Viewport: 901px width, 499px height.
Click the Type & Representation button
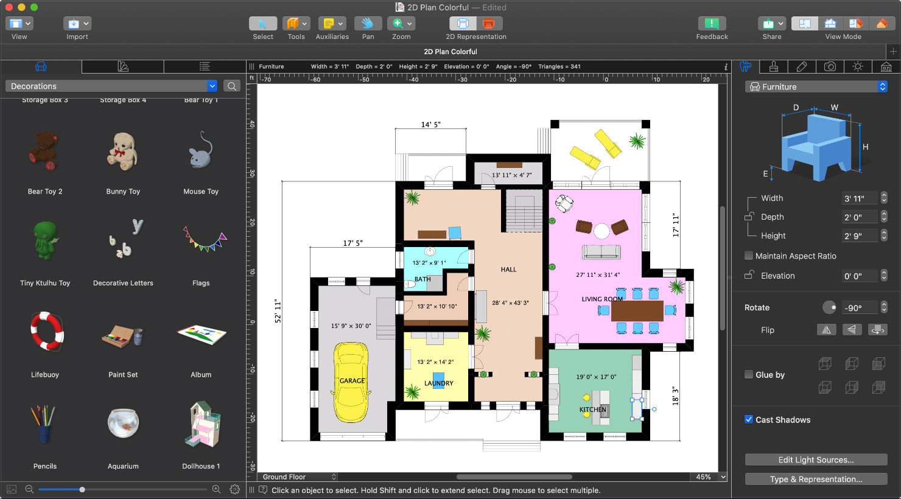click(816, 479)
